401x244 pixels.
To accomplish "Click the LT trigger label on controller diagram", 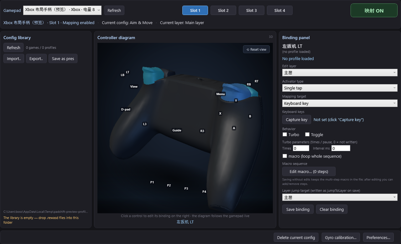I will [128, 72].
